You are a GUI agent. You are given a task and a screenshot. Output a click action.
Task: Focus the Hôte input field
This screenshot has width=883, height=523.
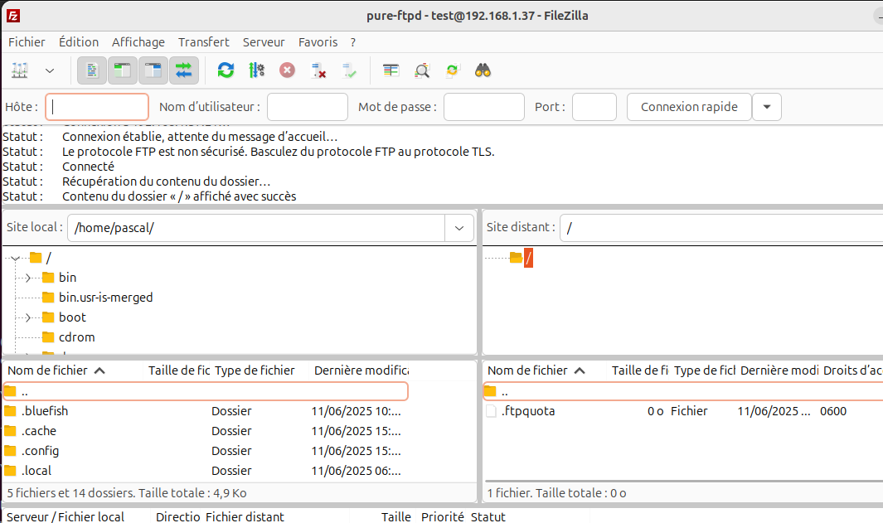click(97, 107)
